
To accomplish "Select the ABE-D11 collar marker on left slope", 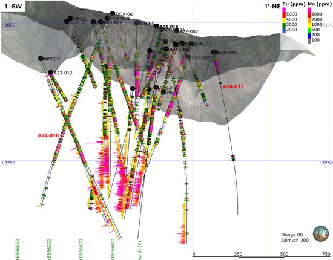I will (x=41, y=58).
